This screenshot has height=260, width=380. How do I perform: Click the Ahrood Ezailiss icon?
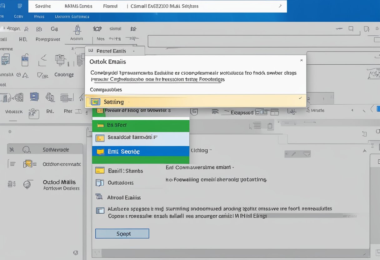click(x=99, y=197)
